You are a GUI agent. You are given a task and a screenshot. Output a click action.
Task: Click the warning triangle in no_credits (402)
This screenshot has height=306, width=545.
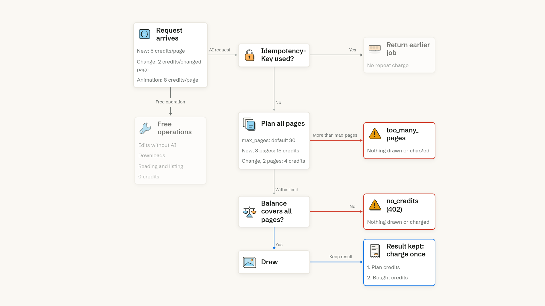[375, 205]
